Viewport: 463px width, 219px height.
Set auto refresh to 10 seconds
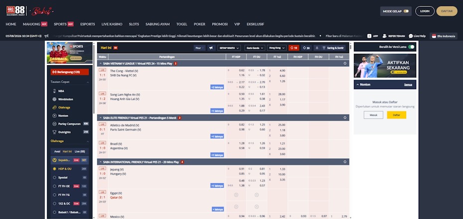tap(294, 48)
